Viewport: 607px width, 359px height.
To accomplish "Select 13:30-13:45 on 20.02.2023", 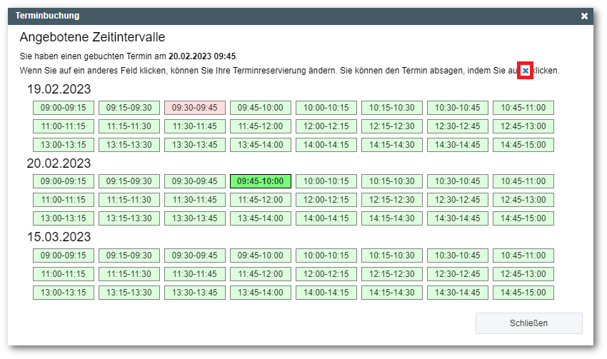I will click(195, 218).
